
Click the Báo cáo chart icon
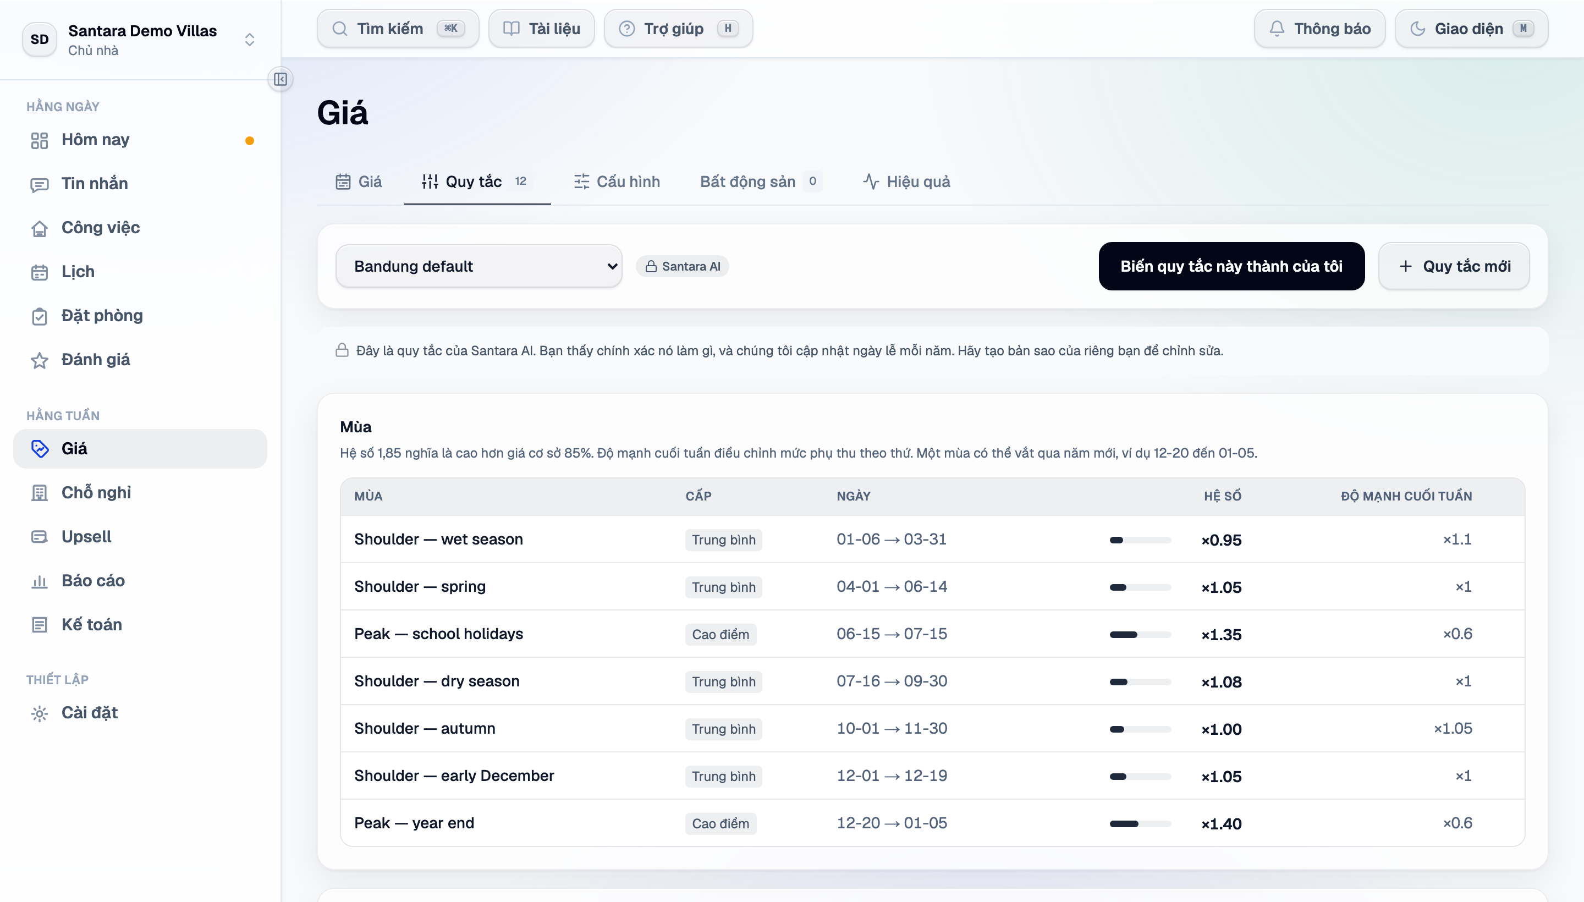(39, 581)
